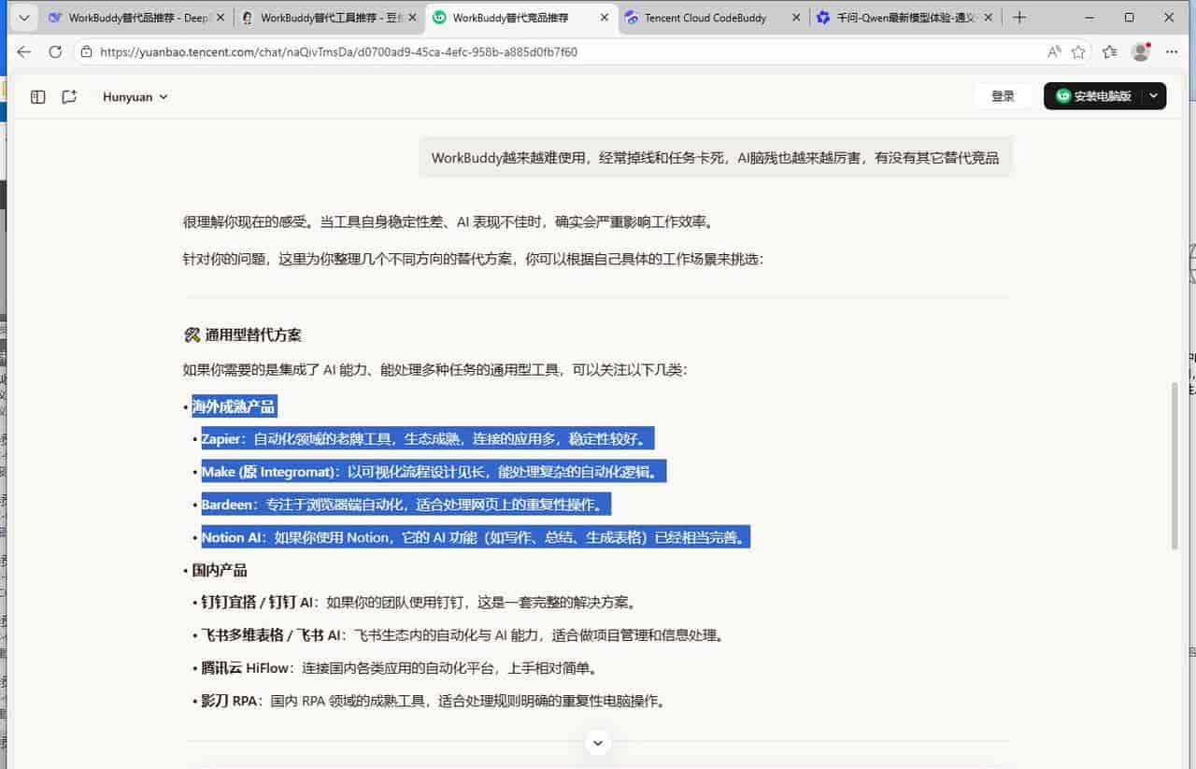Click the Notion AI bullet line

(476, 537)
